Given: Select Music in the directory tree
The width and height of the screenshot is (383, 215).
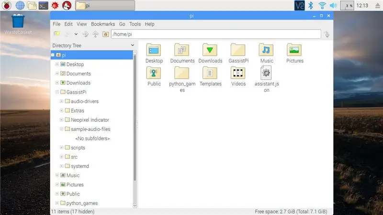Looking at the screenshot, I should (x=73, y=175).
